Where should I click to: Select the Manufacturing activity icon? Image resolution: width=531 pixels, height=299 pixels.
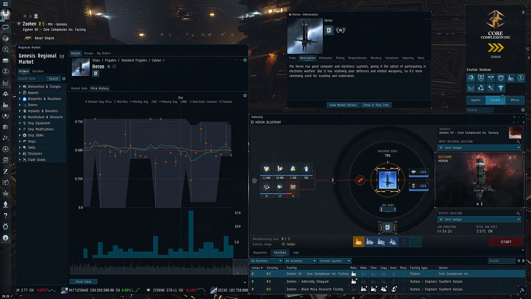[358, 242]
